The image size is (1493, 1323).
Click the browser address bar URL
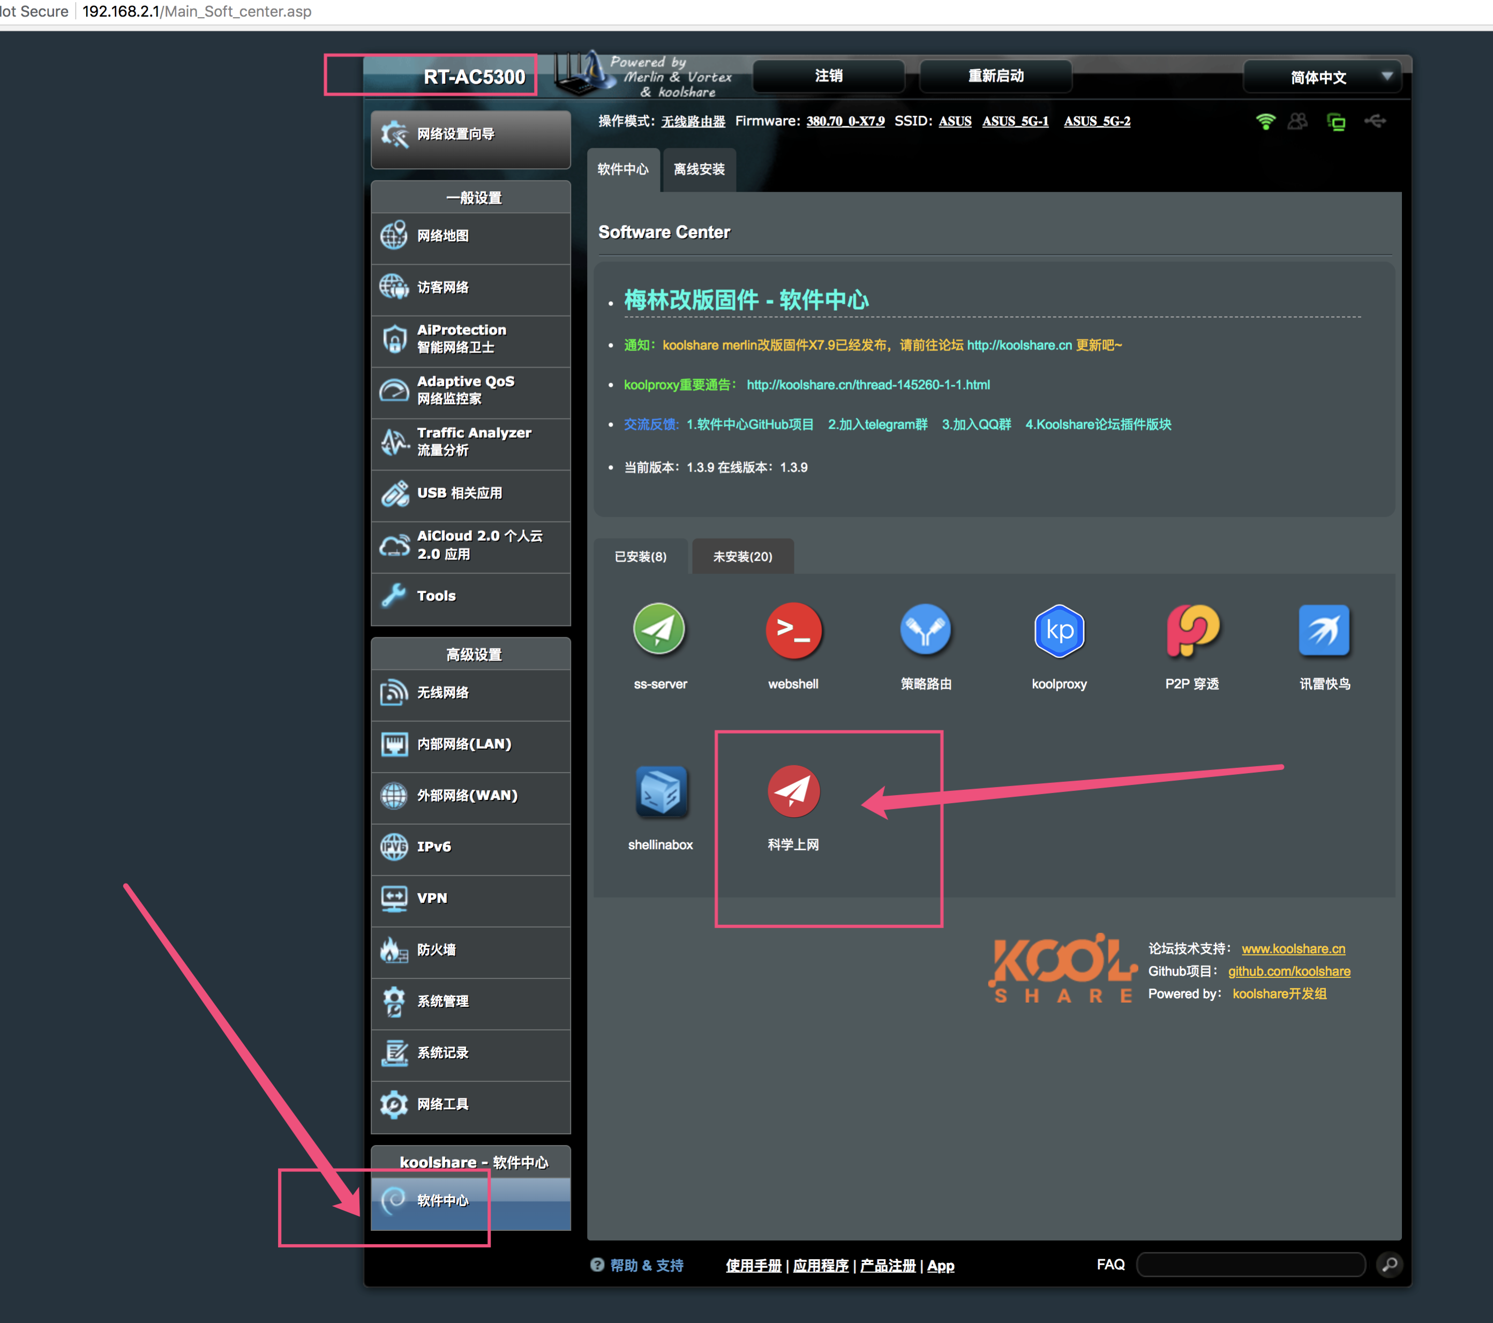pos(197,12)
